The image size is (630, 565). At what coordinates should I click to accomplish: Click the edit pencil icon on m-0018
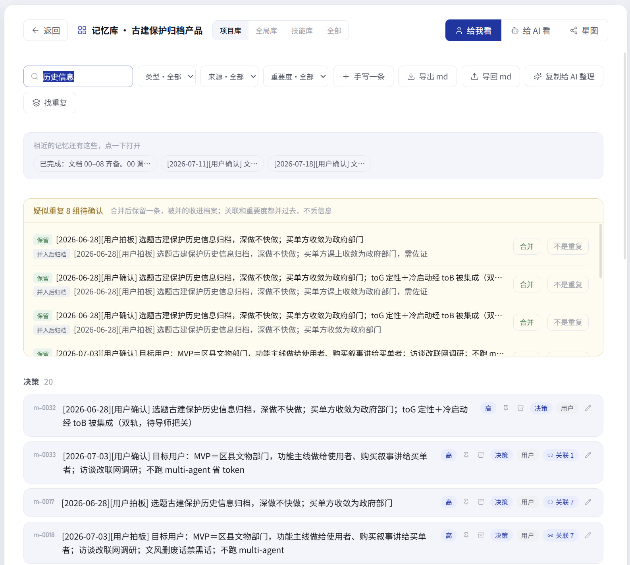pos(588,536)
